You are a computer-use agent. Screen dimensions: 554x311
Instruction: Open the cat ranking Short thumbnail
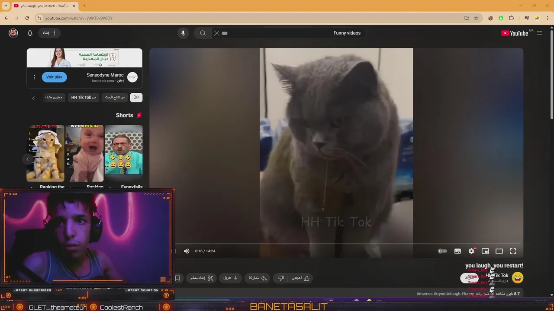(45, 153)
